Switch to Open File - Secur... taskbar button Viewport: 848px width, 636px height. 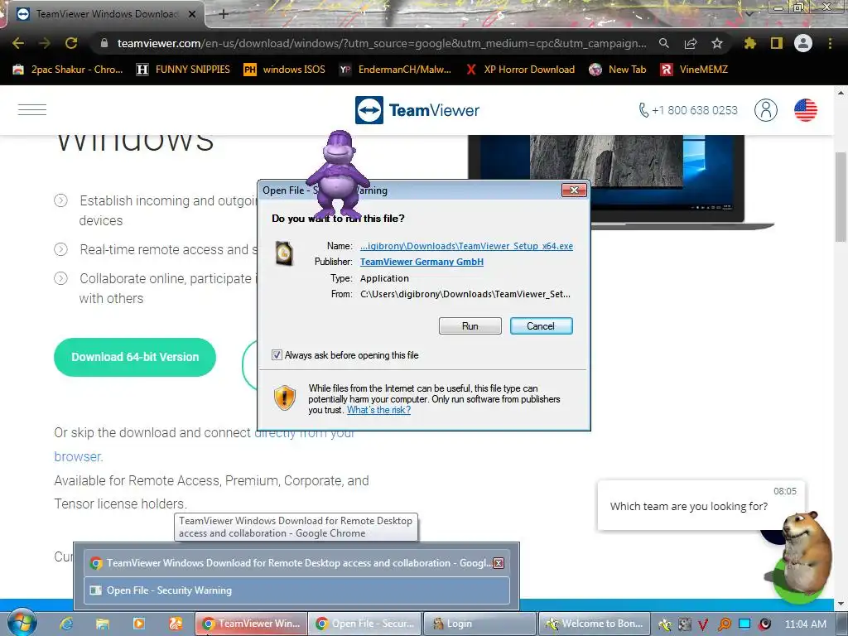365,624
